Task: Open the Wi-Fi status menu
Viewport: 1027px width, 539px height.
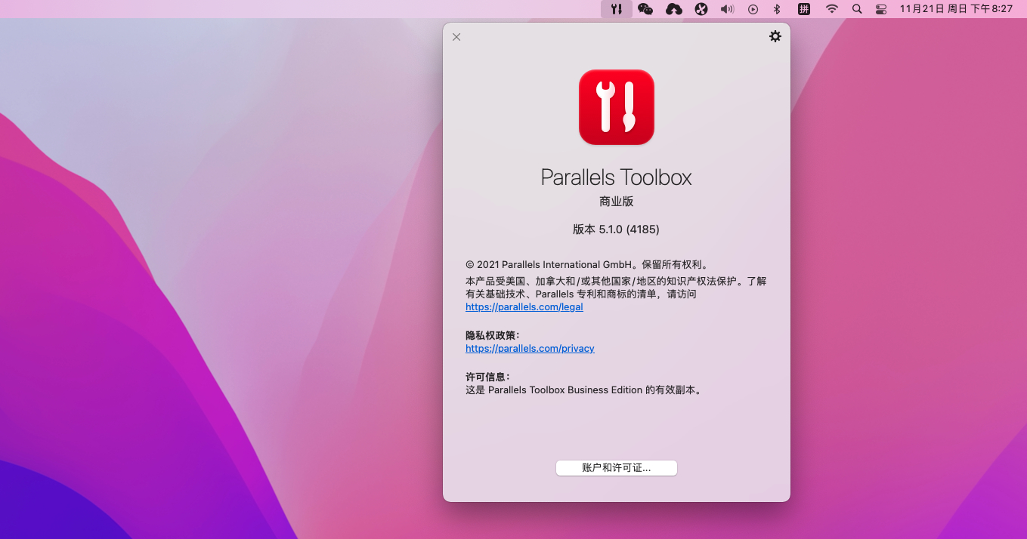Action: (831, 9)
